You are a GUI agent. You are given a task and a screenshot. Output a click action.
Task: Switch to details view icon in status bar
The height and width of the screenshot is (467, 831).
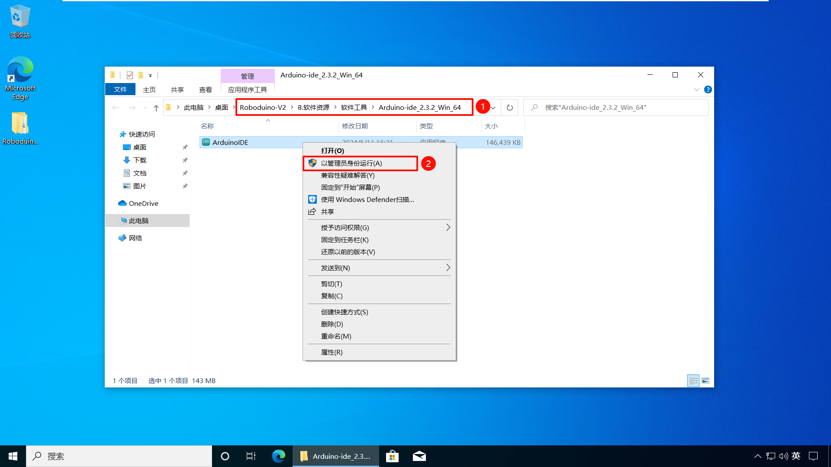pos(693,381)
